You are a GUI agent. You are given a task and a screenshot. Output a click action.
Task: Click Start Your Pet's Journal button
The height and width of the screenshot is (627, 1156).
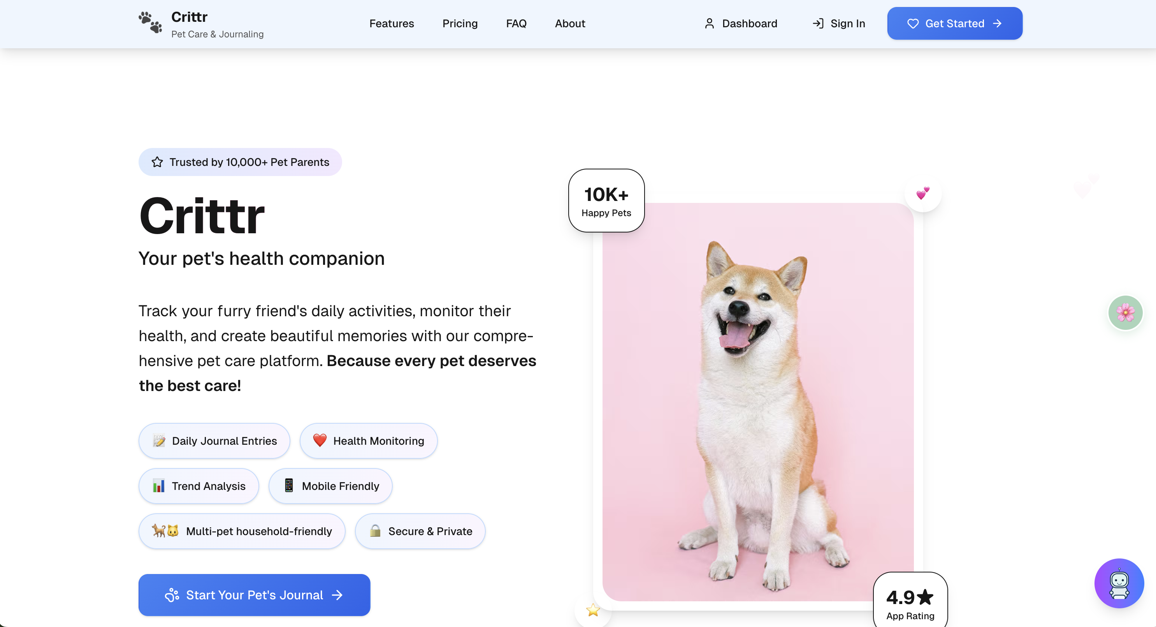coord(254,595)
